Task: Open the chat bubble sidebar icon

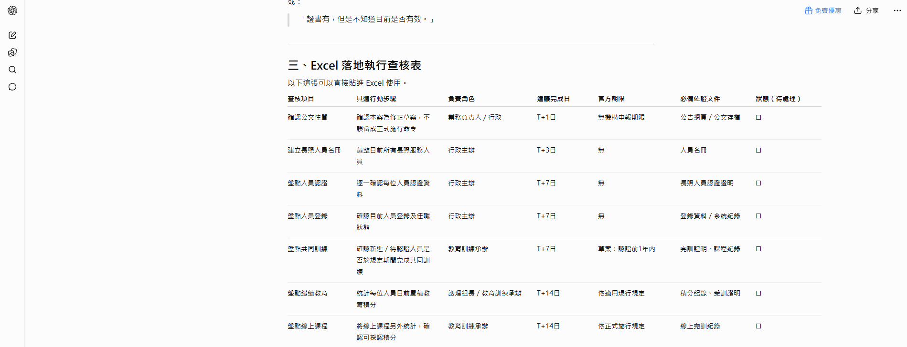Action: [x=12, y=87]
